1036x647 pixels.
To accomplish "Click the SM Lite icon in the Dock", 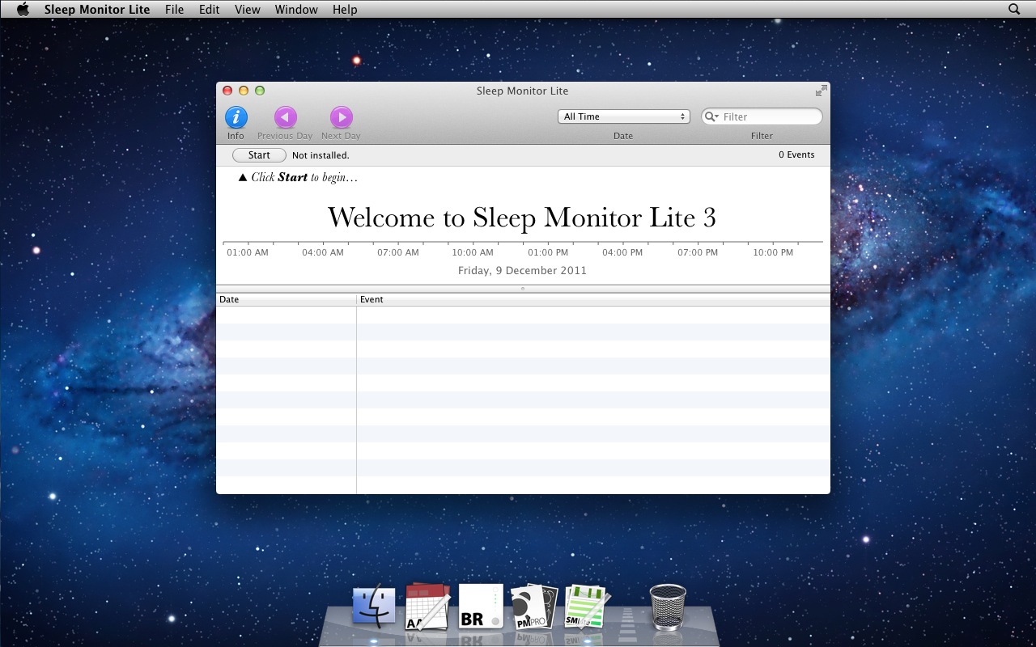I will coord(586,607).
